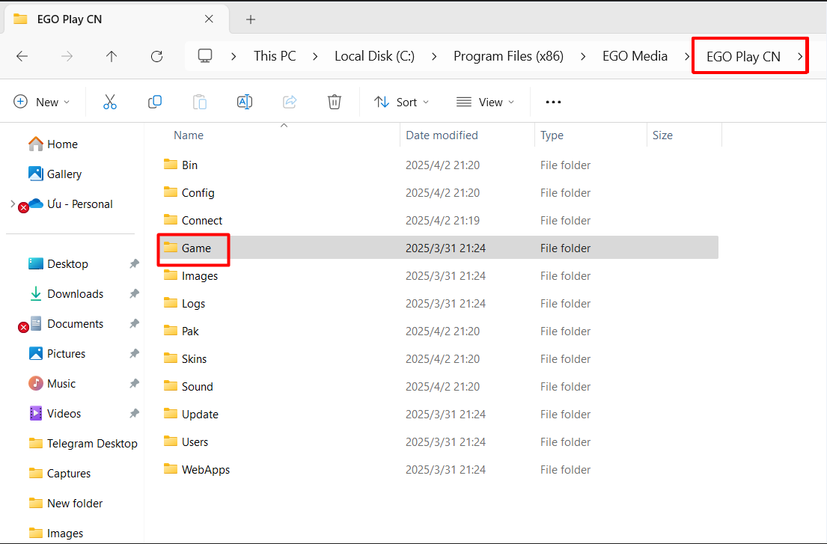
Task: Select the Game folder row
Action: pos(439,248)
